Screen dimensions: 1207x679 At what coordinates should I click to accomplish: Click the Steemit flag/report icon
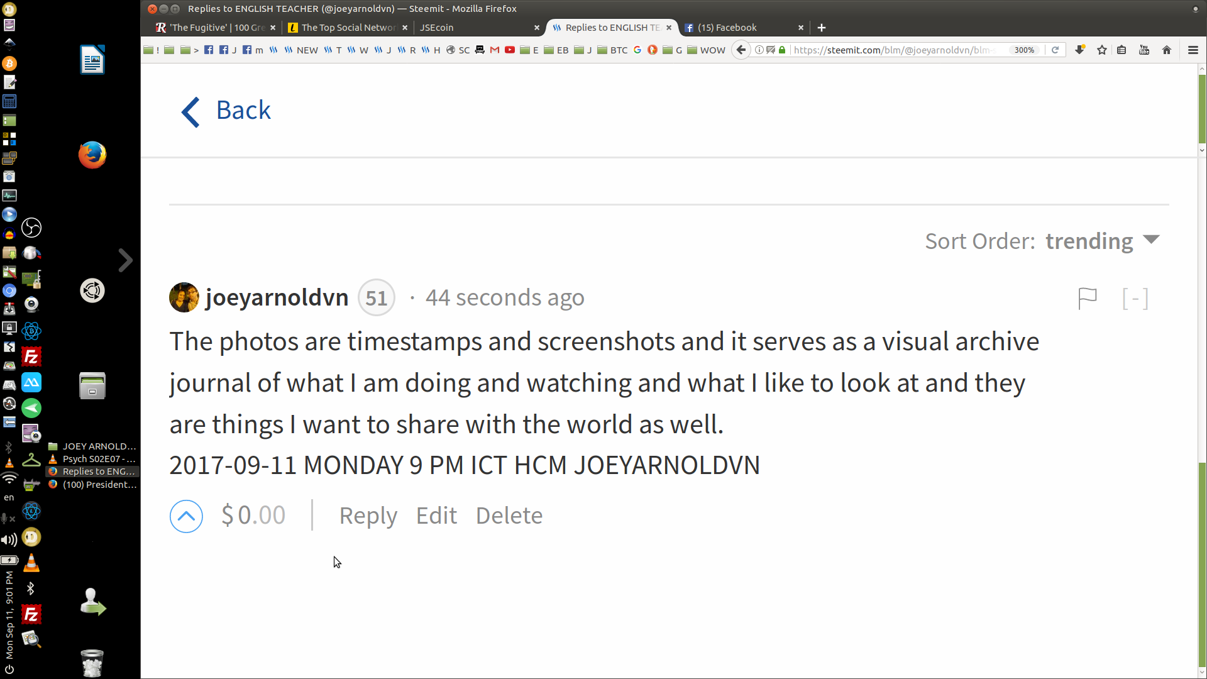(1087, 297)
